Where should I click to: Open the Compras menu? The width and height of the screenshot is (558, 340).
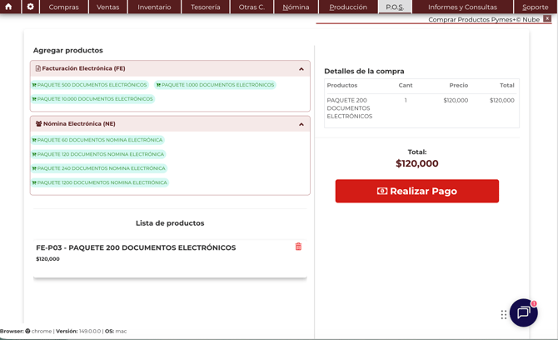[63, 7]
